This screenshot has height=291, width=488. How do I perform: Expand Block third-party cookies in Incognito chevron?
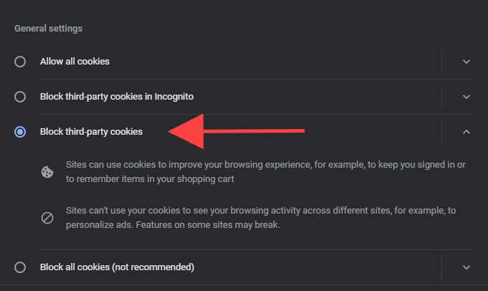466,97
